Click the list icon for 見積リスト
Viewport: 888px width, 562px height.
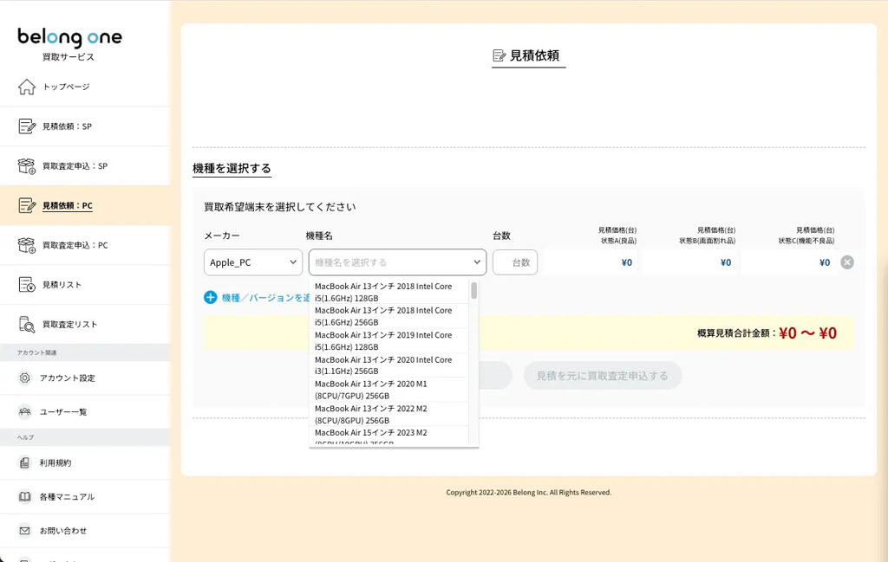(x=27, y=284)
